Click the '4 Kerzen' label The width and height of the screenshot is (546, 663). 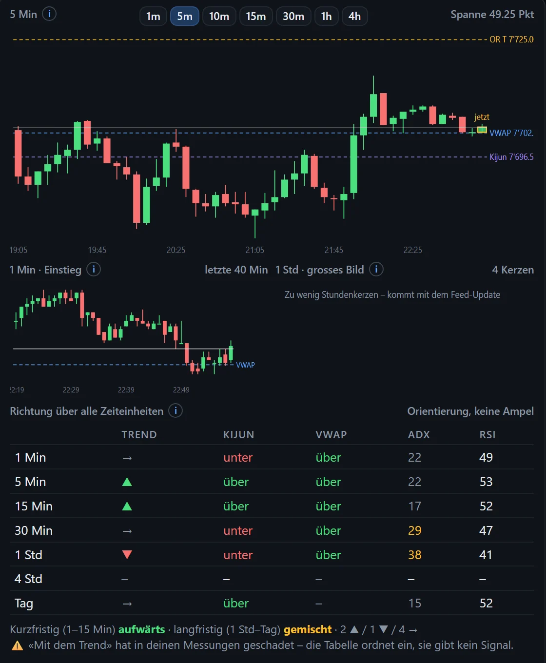pyautogui.click(x=513, y=270)
